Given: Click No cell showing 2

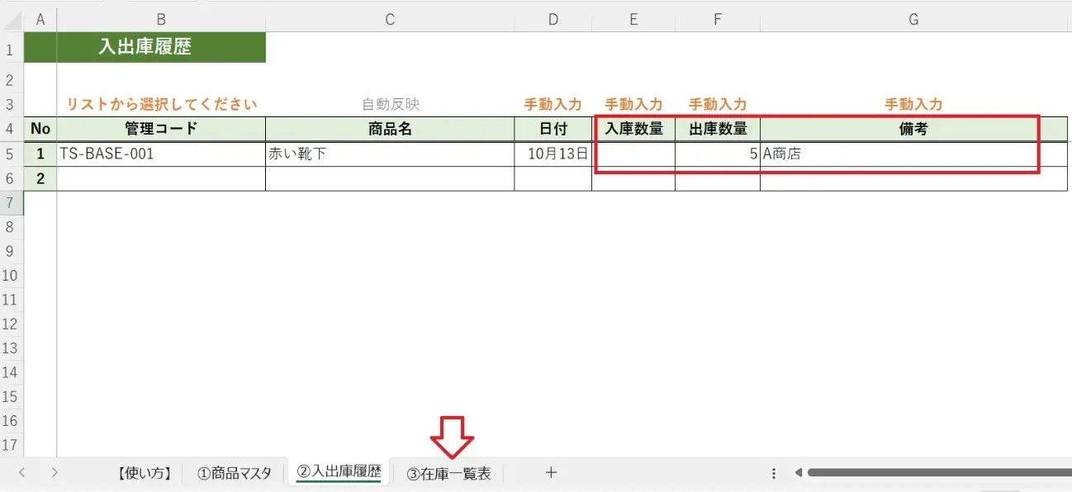Looking at the screenshot, I should pyautogui.click(x=40, y=178).
